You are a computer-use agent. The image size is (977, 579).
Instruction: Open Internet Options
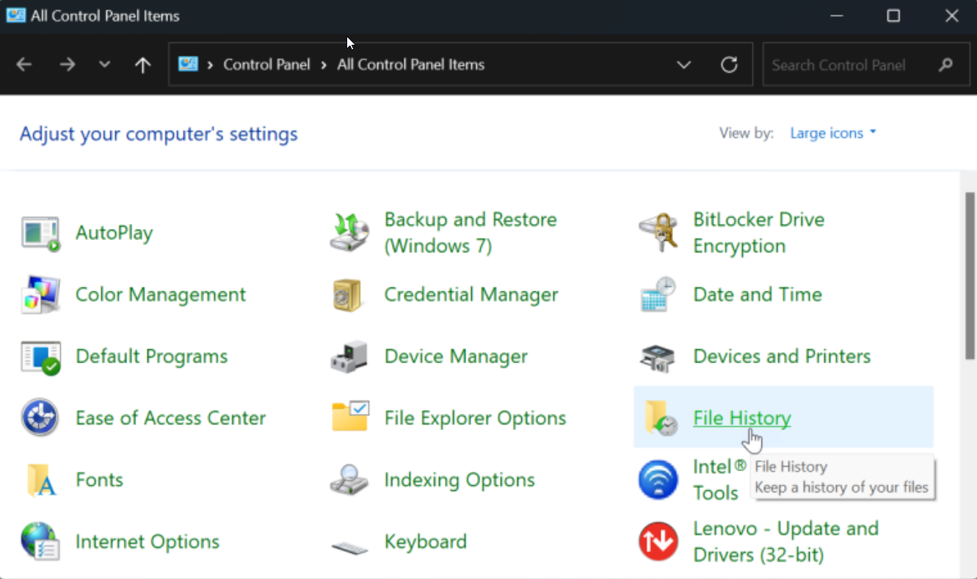(147, 541)
